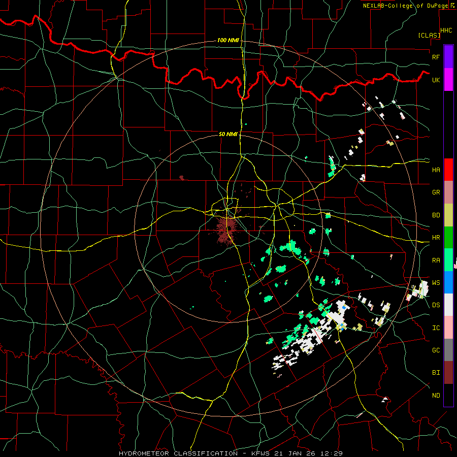The height and width of the screenshot is (457, 457).
Task: Click the 'RA' legend label
Action: (436, 260)
